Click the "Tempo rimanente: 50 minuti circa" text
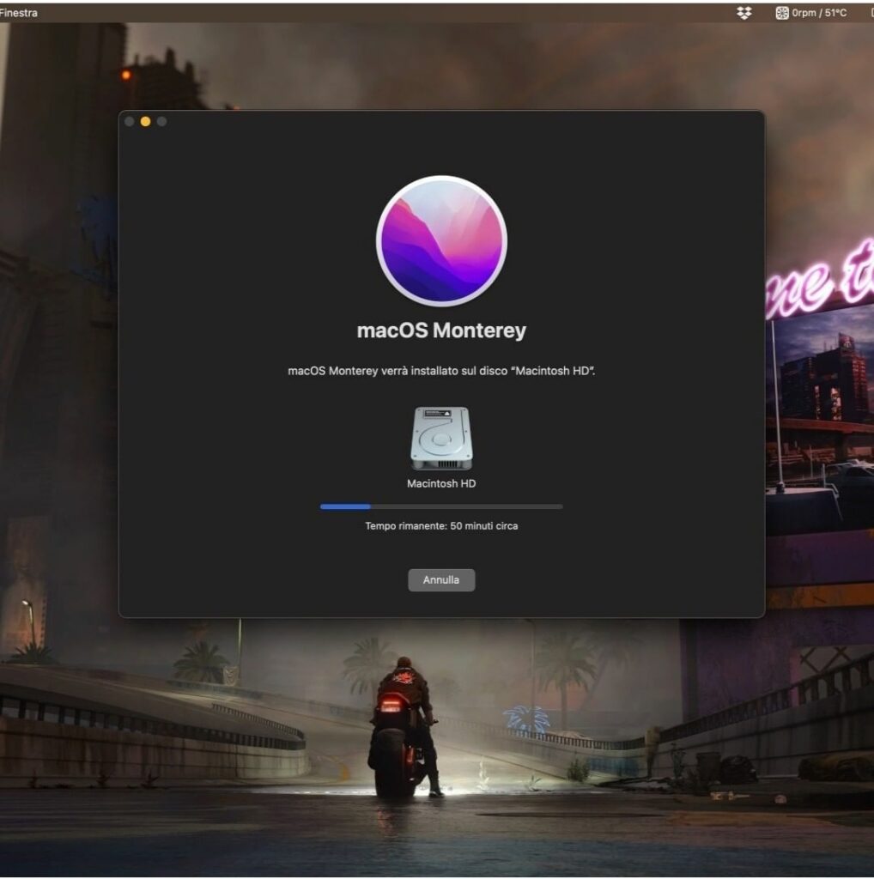This screenshot has height=879, width=874. [x=441, y=526]
